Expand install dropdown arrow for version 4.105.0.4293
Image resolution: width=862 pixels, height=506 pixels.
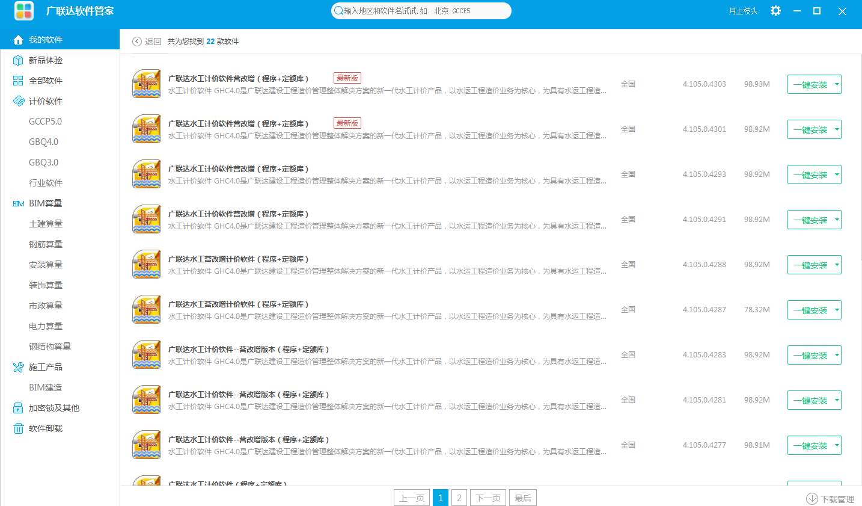pos(837,174)
